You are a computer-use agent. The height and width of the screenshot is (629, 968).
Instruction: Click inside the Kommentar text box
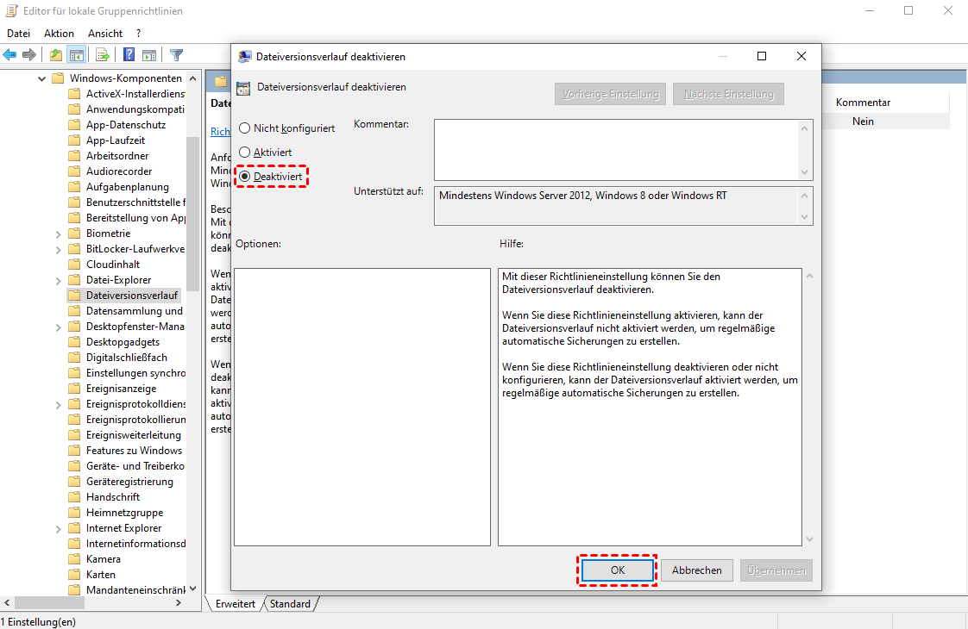pyautogui.click(x=615, y=149)
